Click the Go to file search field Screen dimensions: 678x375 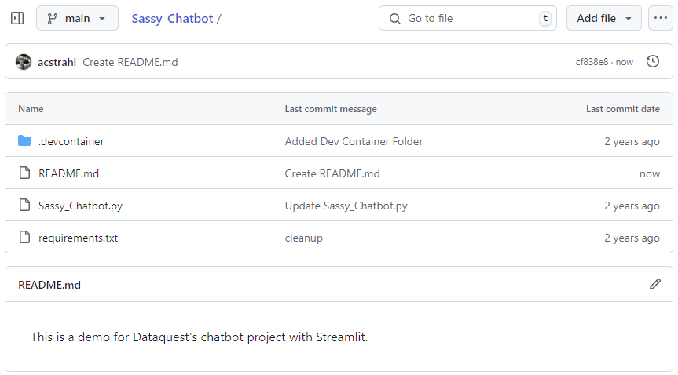(x=468, y=18)
